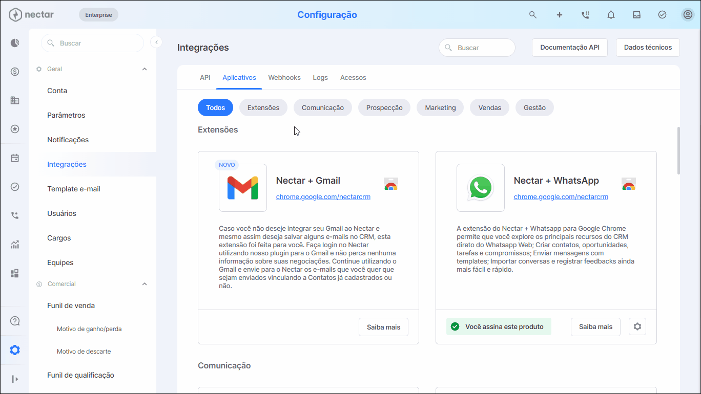Switch to the Webhooks tab

click(284, 78)
